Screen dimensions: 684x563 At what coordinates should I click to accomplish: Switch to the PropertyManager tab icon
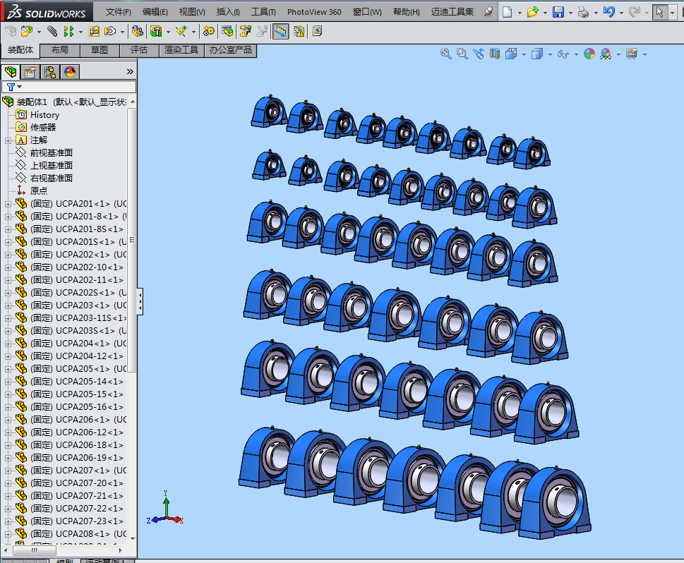click(x=30, y=71)
